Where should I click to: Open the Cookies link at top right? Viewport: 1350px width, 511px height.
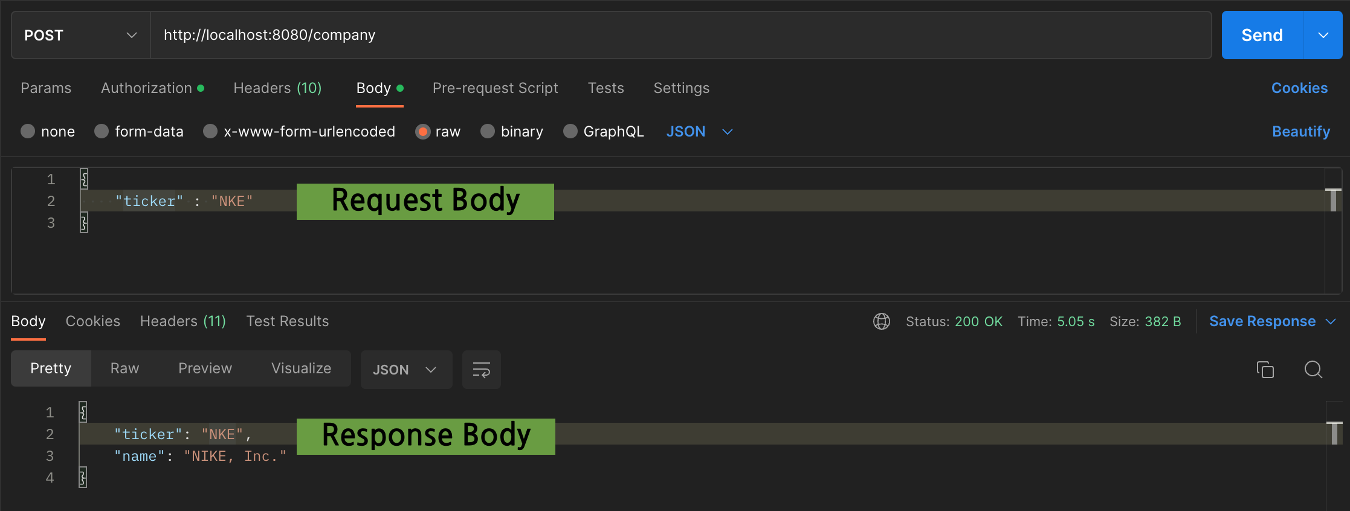[x=1299, y=88]
